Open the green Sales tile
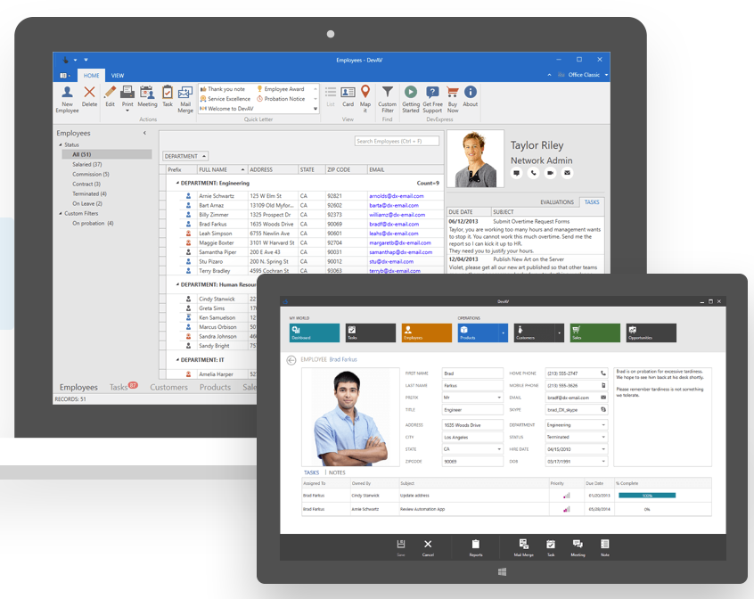The width and height of the screenshot is (754, 599). click(x=594, y=332)
